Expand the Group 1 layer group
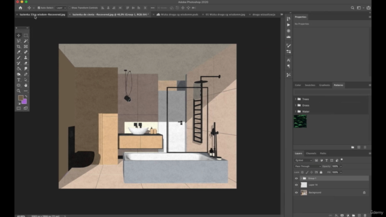Image resolution: width=386 pixels, height=217 pixels. 301,178
